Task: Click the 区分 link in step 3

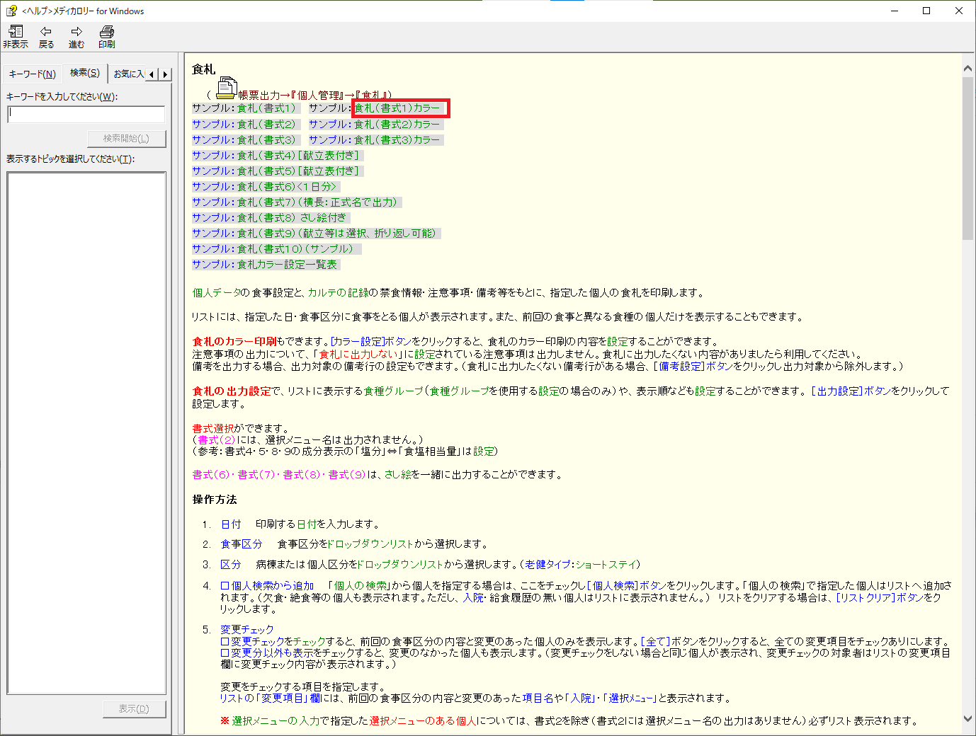Action: (x=231, y=564)
